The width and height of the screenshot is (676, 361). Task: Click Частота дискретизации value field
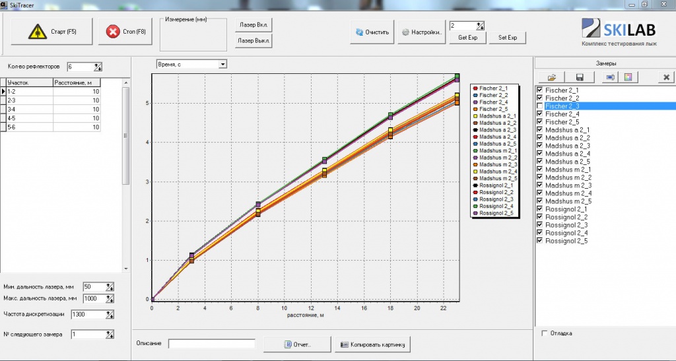pos(88,315)
